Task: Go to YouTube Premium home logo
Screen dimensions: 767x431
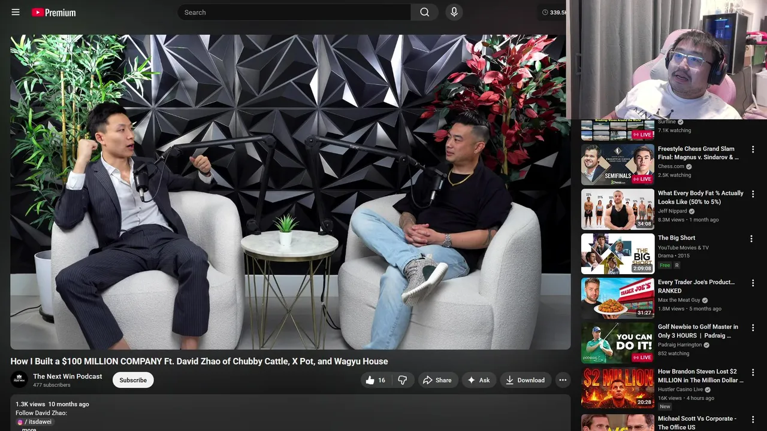Action: [x=54, y=12]
